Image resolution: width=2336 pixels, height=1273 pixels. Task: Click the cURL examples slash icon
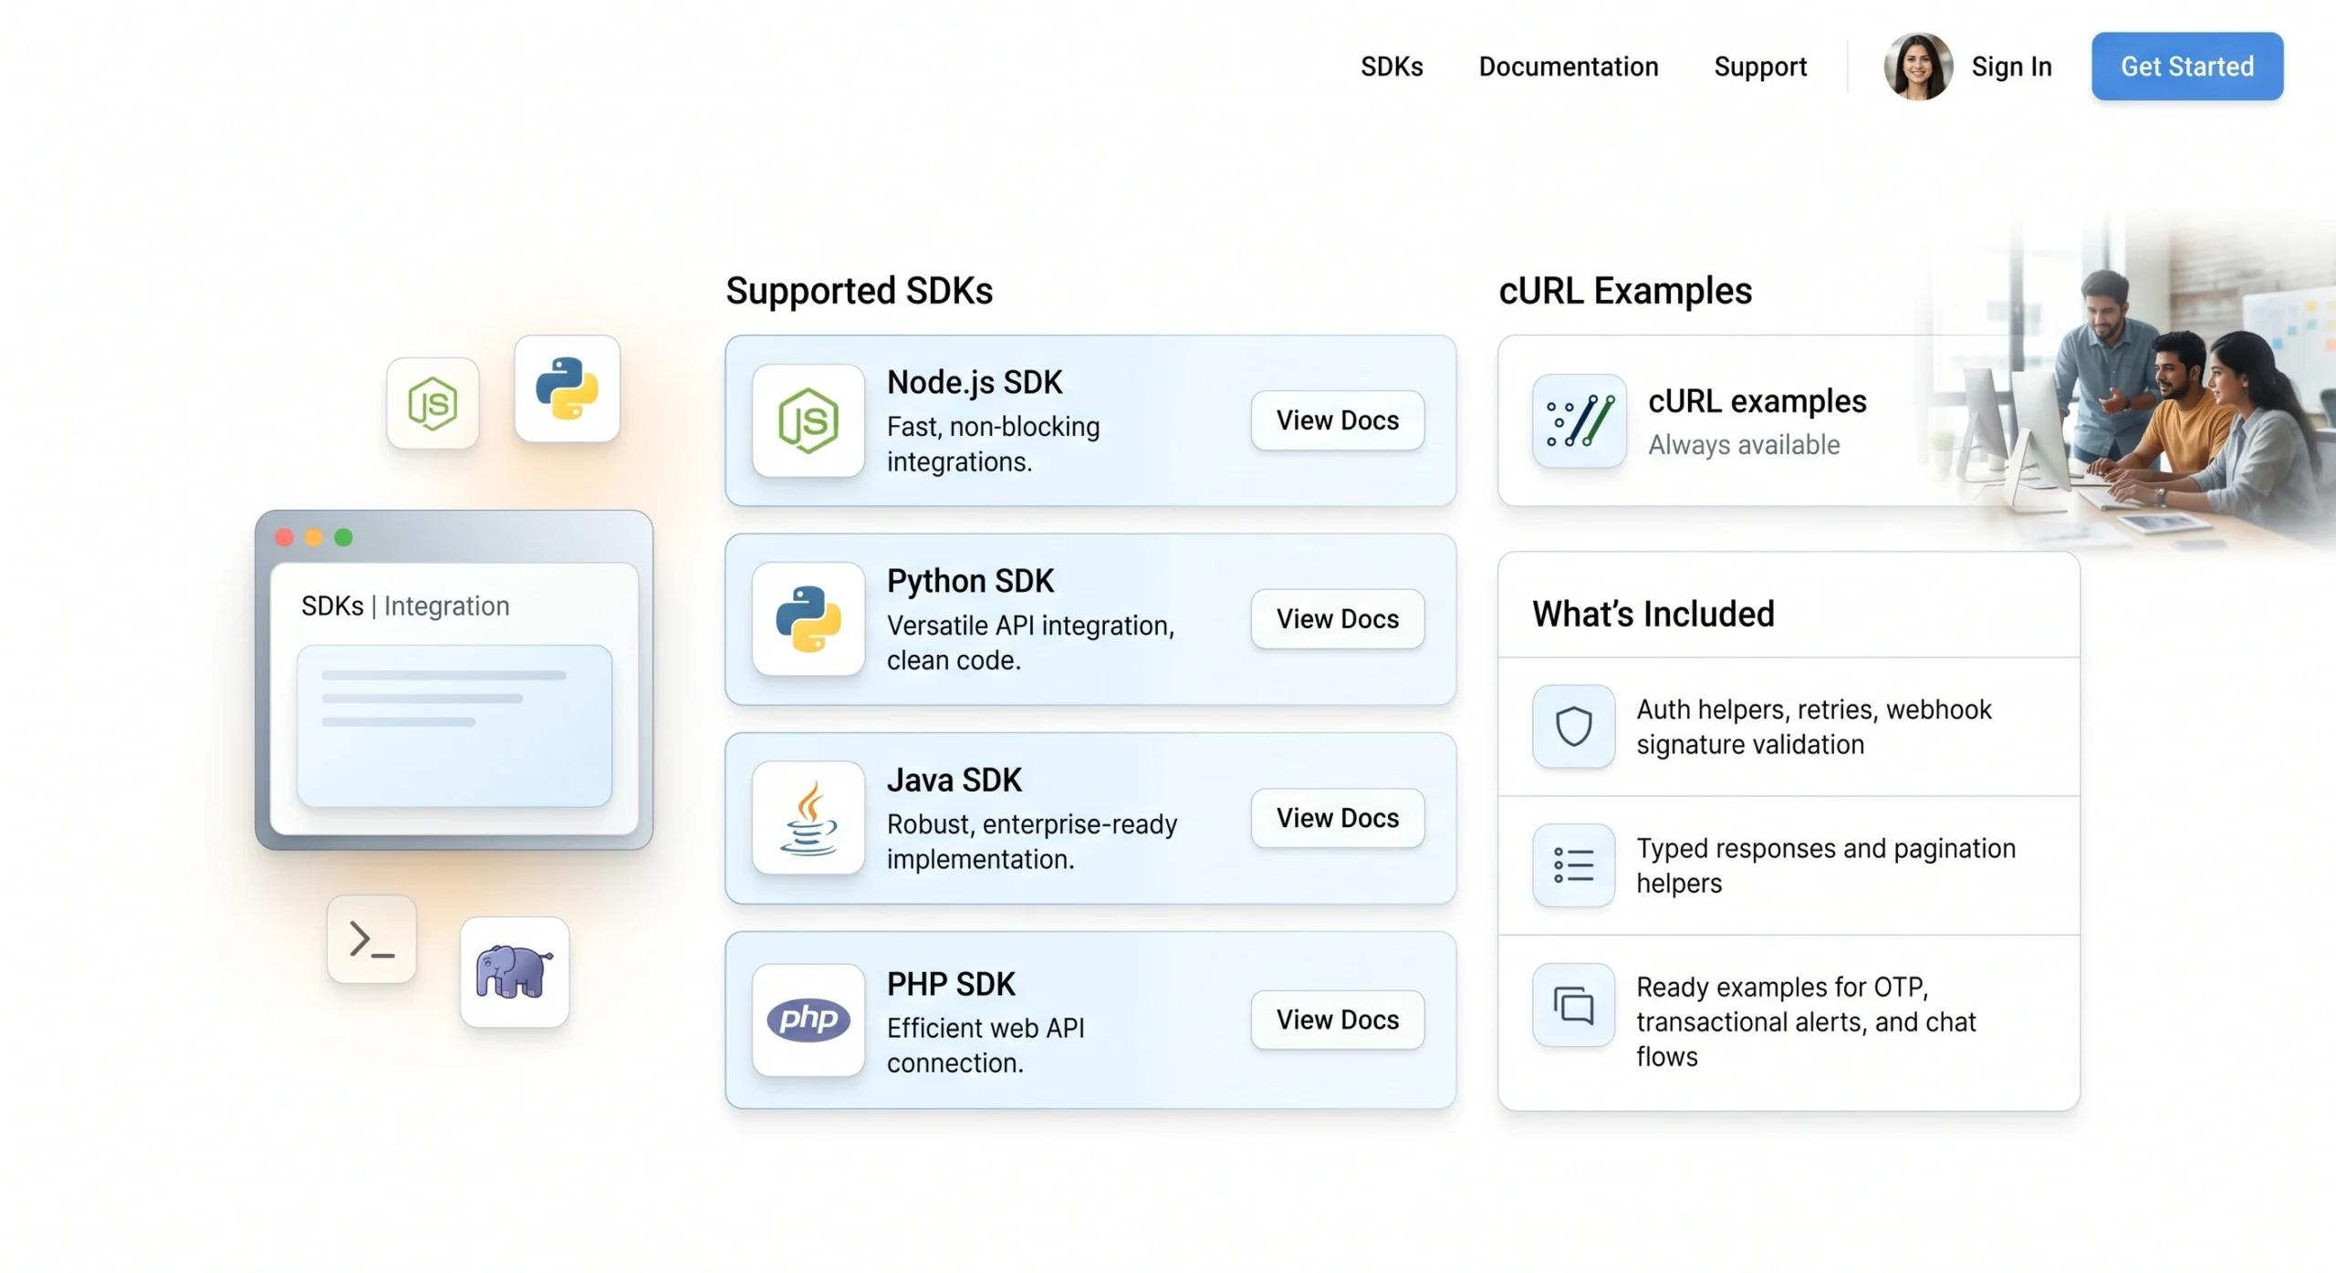[1579, 420]
